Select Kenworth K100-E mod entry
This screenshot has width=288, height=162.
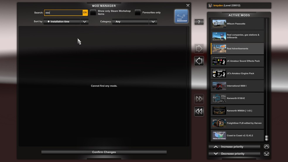(x=237, y=98)
